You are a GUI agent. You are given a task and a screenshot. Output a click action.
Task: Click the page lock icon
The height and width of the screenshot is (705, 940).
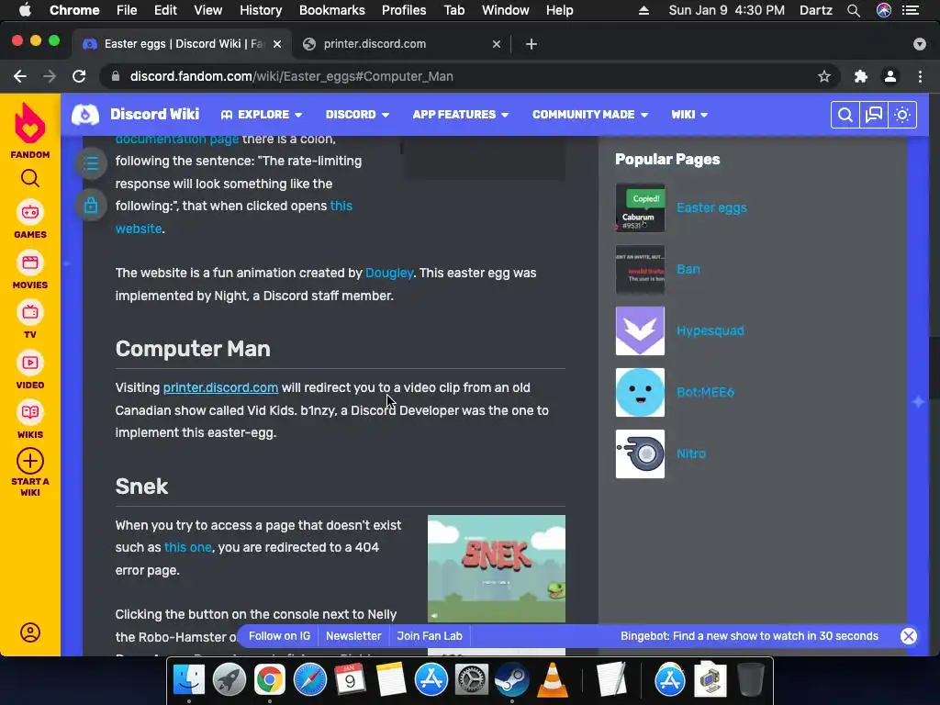click(x=91, y=206)
